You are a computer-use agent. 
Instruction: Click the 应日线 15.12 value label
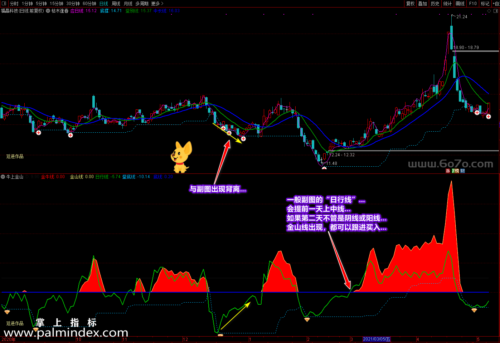coord(83,11)
